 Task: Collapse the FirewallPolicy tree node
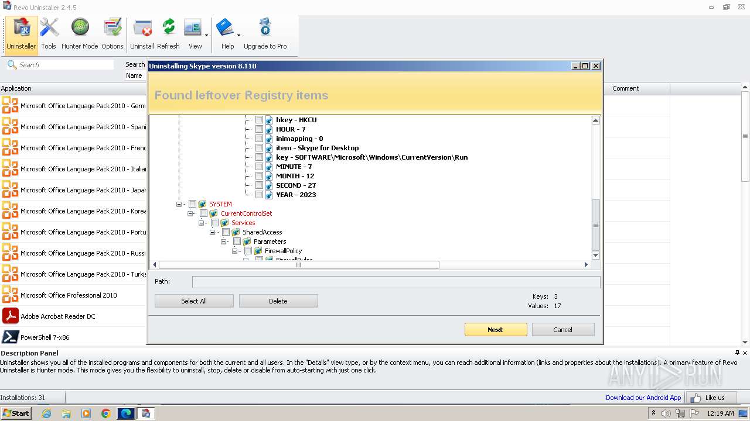[x=235, y=251]
